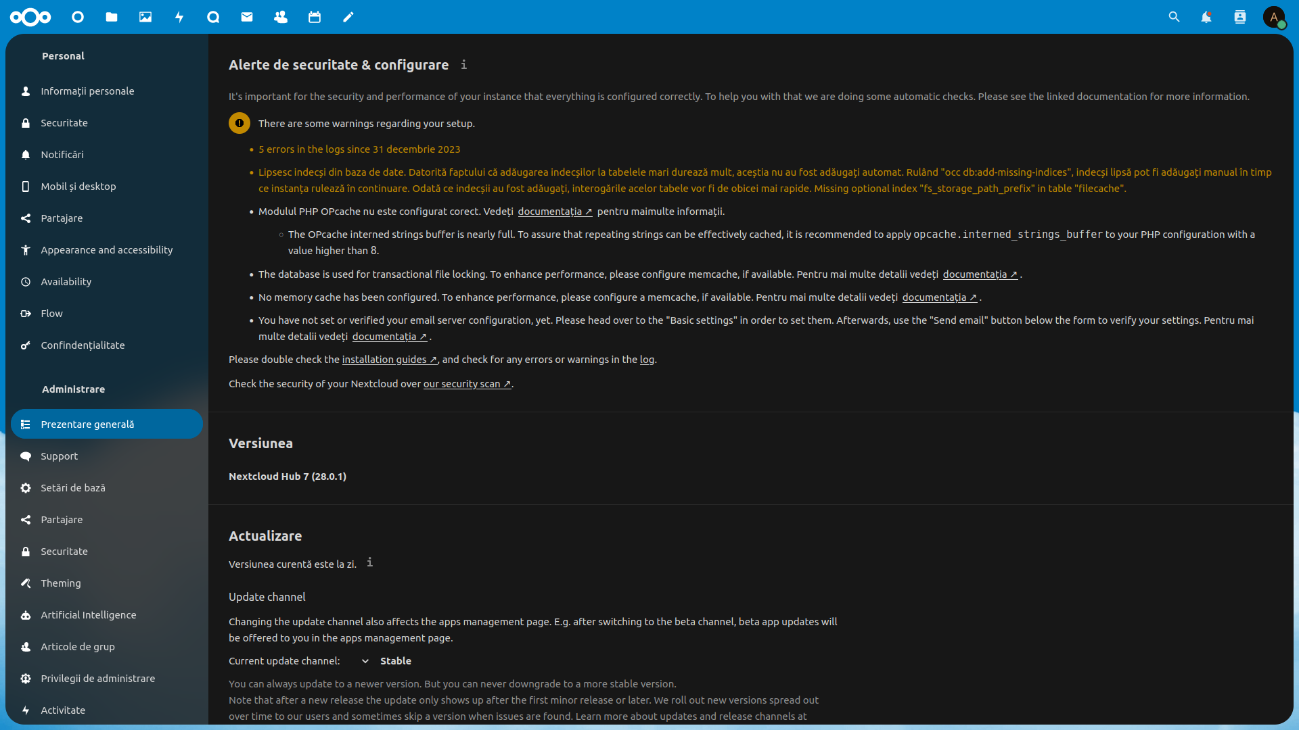Open OPcache documentația link
The height and width of the screenshot is (730, 1299).
555,212
